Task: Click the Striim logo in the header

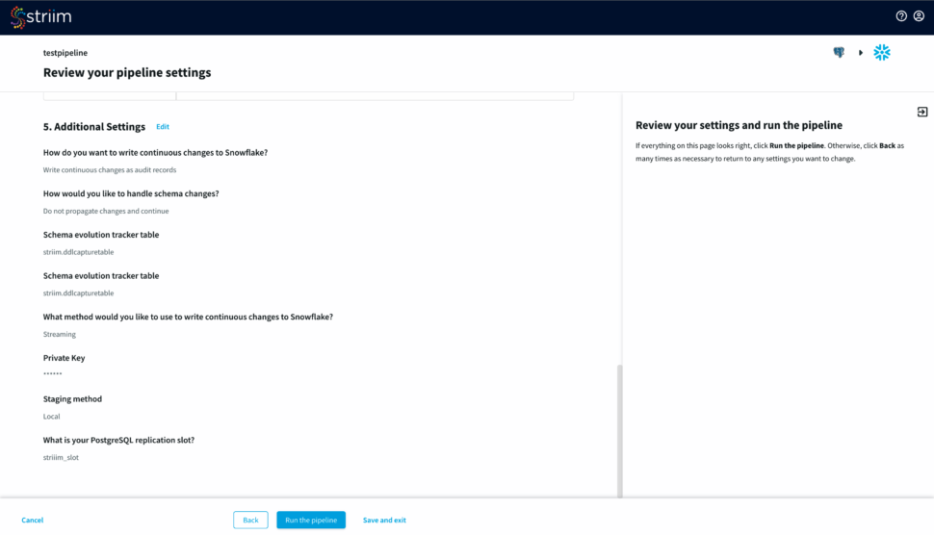Action: coord(40,17)
